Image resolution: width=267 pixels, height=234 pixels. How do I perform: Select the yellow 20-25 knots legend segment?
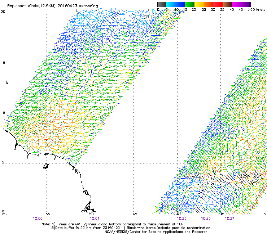[199, 4]
